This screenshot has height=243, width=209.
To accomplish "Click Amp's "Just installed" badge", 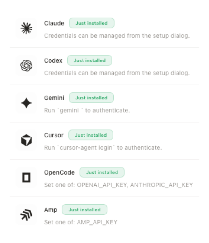I will pyautogui.click(x=84, y=210).
